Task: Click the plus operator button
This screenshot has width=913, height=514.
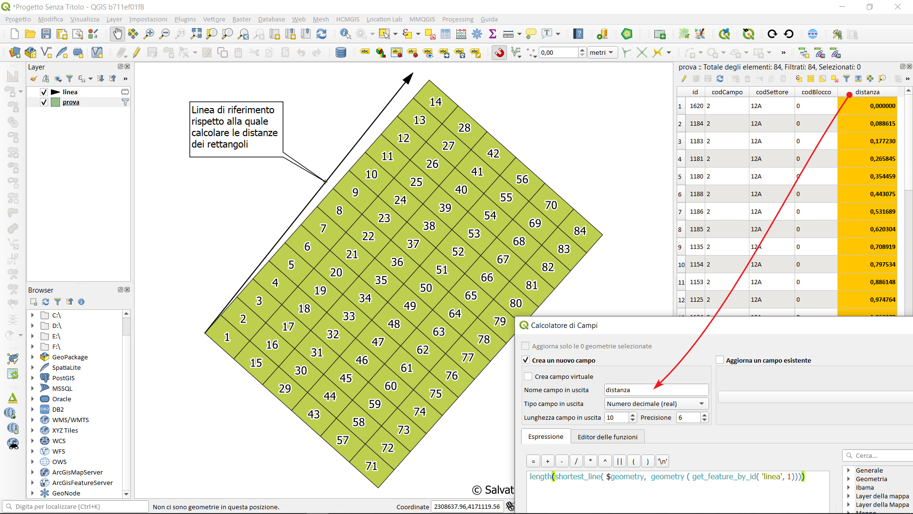Action: [547, 461]
